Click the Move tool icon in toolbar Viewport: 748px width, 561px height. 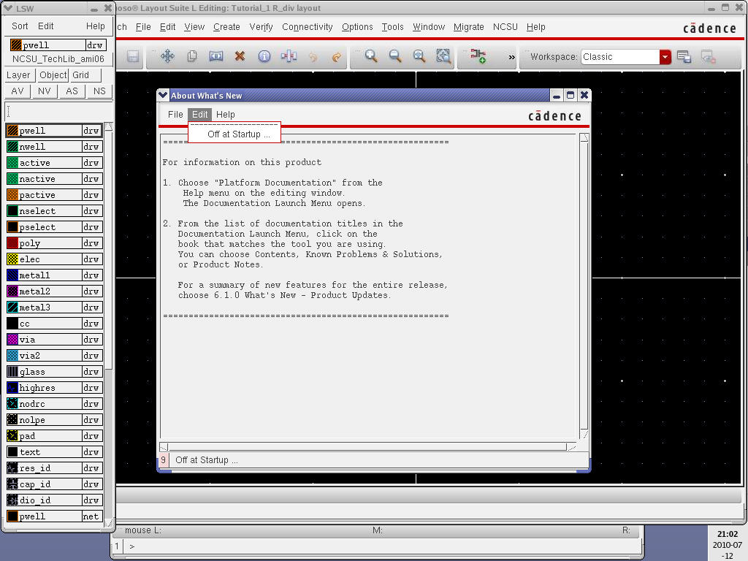(x=167, y=56)
